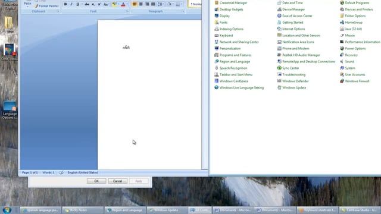381x214 pixels.
Task: Open the Font dialog launcher
Action: (x=127, y=11)
